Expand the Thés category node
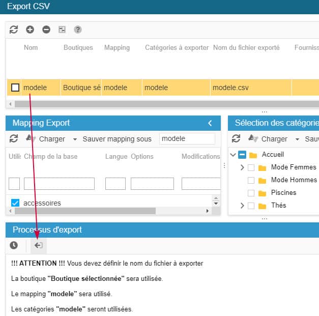This screenshot has width=319, height=316. [242, 206]
